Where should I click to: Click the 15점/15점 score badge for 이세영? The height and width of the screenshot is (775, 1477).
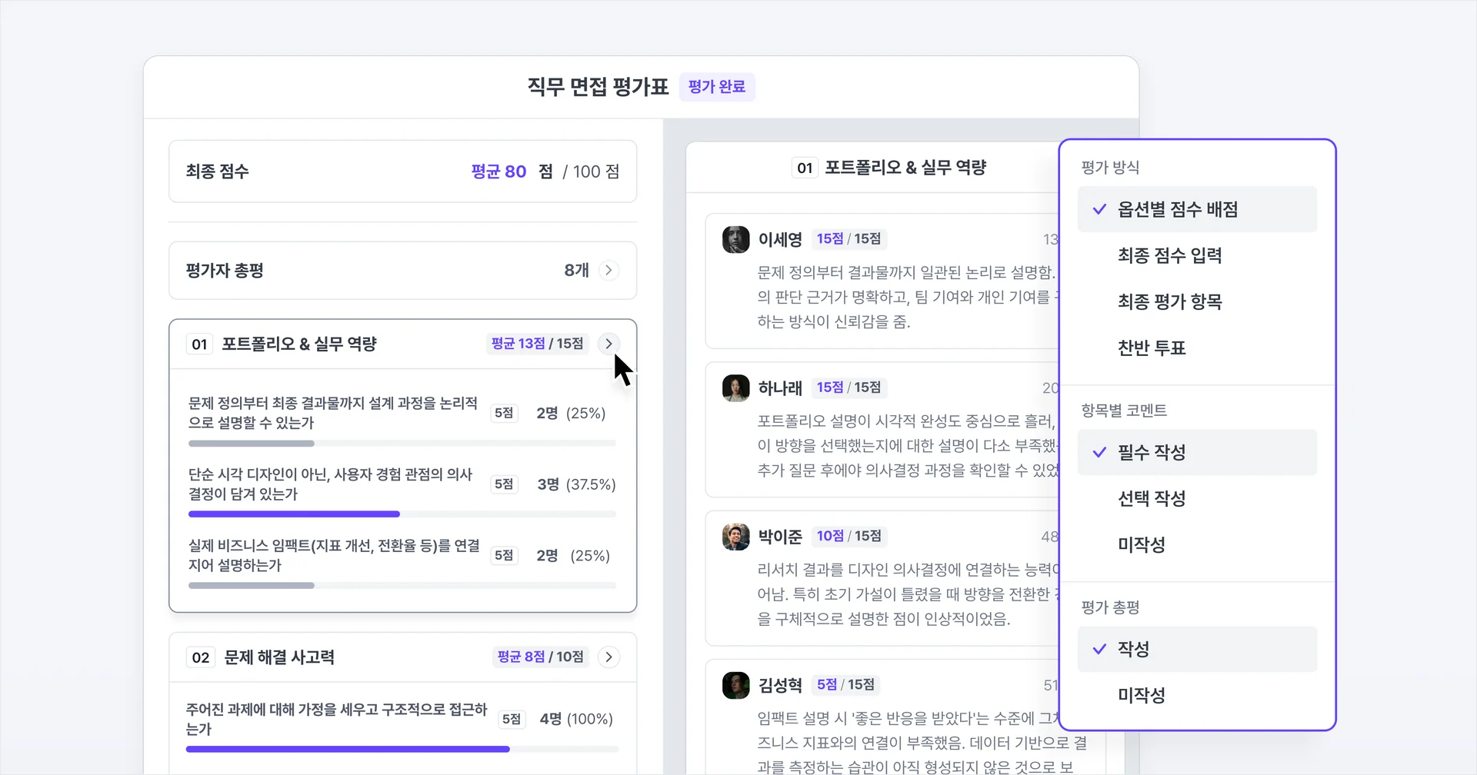pos(849,238)
